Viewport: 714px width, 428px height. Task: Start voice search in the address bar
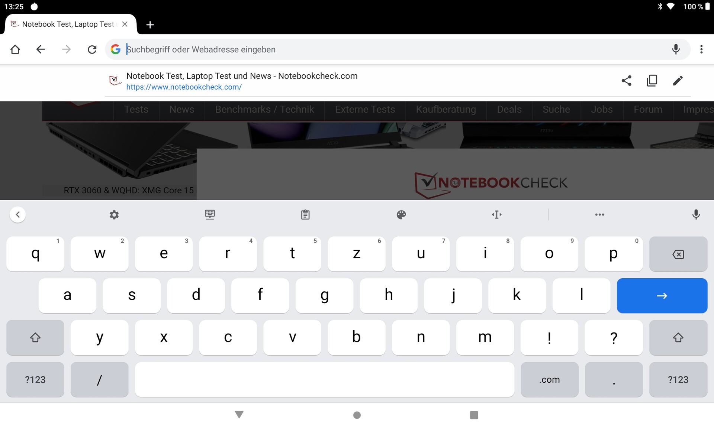tap(676, 49)
